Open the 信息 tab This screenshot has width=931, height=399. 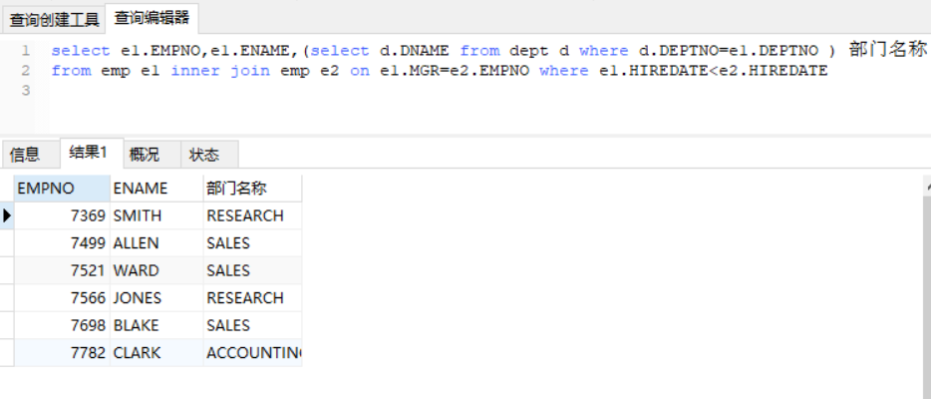(25, 154)
